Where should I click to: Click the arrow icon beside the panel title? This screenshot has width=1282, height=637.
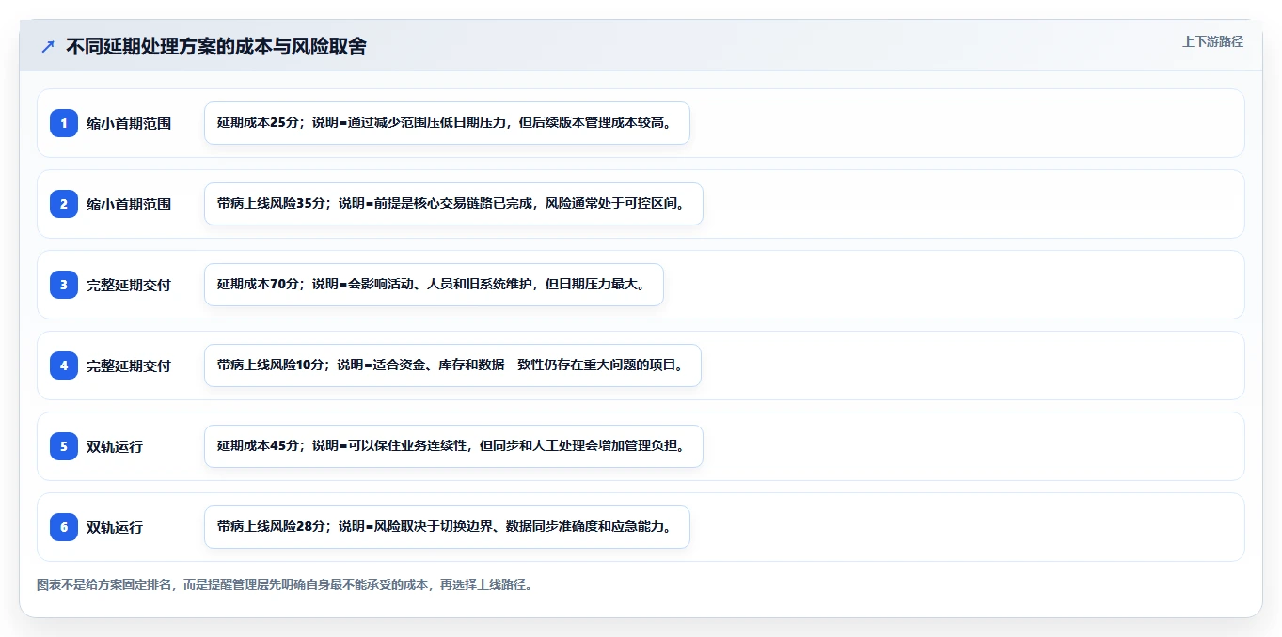coord(48,46)
